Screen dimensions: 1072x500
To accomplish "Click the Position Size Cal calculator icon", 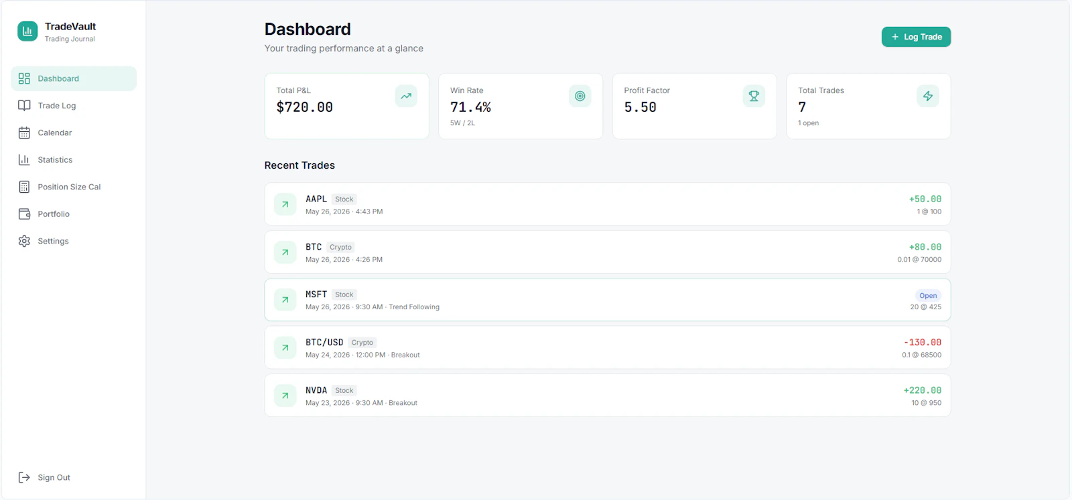I will (x=24, y=187).
